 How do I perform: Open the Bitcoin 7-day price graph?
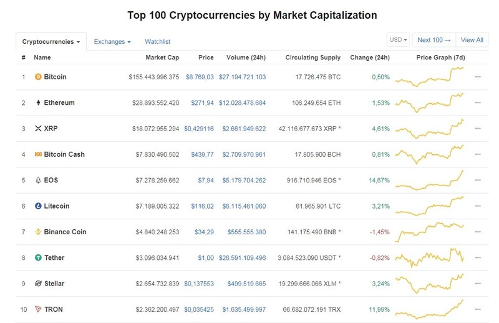pyautogui.click(x=429, y=77)
